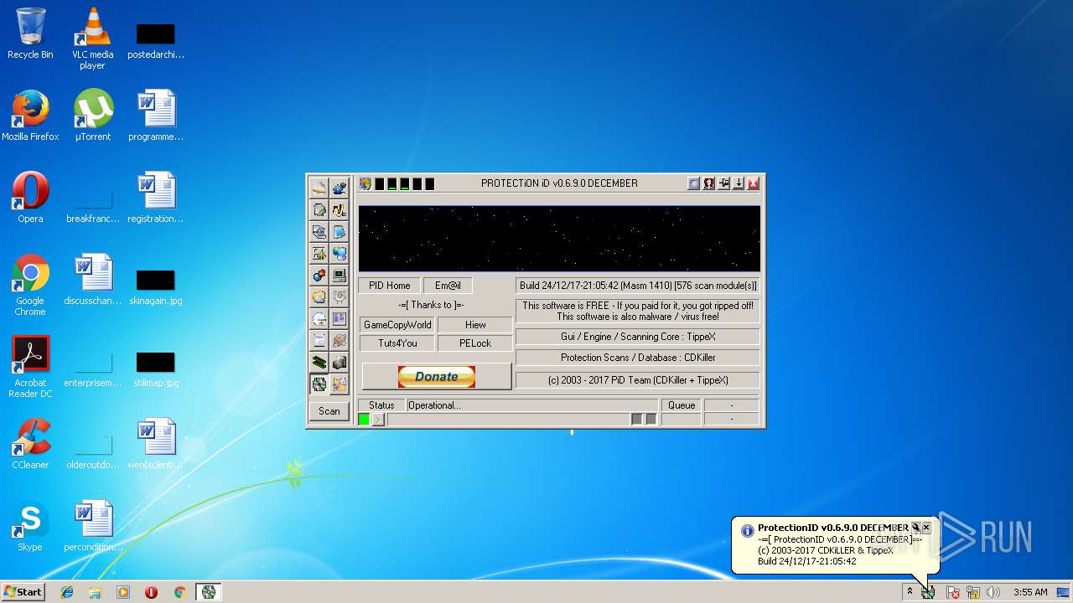Click the gray 3D box tool icon
Viewport: 1073px width, 603px height.
point(339,362)
